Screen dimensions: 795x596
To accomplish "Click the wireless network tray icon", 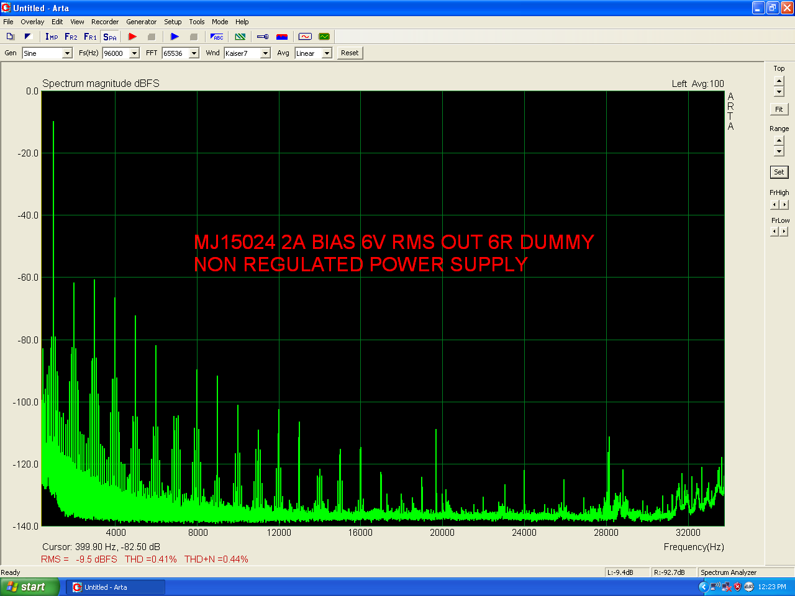I will (x=715, y=587).
